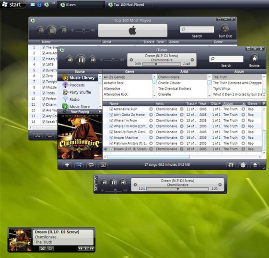269x258 pixels.
Task: Toggle repeat on the desktop album widget
Action: click(50, 248)
